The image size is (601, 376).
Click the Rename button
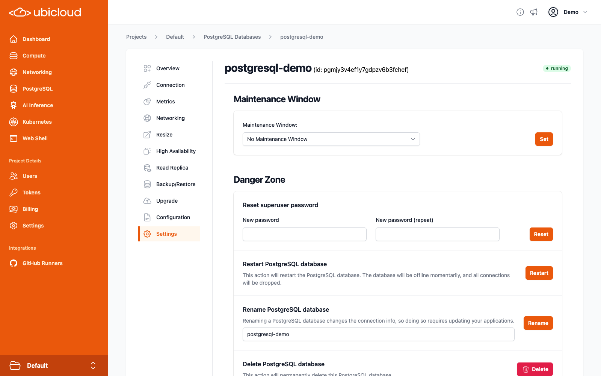click(x=538, y=323)
